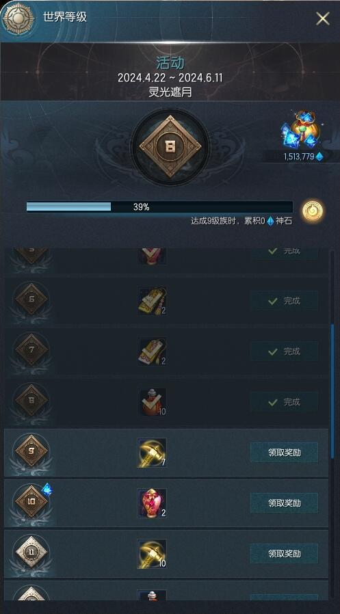
Task: Tap the golden spiral coin icon
Action: click(313, 212)
